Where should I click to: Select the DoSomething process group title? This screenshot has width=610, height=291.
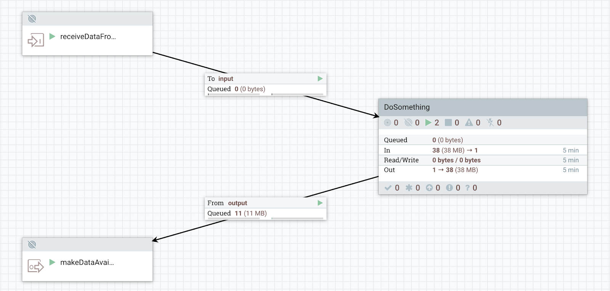click(x=407, y=107)
